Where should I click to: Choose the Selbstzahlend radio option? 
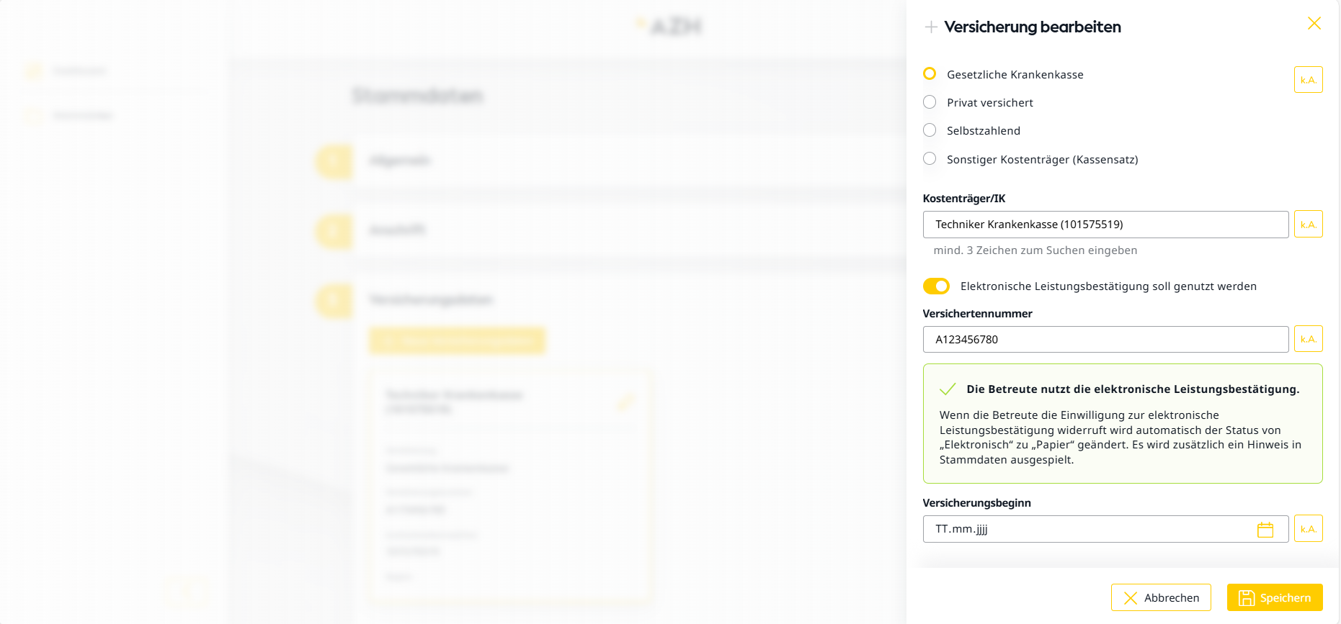pos(930,130)
